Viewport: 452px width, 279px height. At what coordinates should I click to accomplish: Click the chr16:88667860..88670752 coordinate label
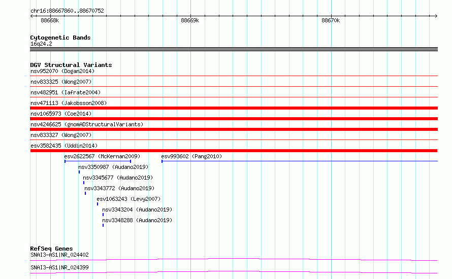coord(67,11)
